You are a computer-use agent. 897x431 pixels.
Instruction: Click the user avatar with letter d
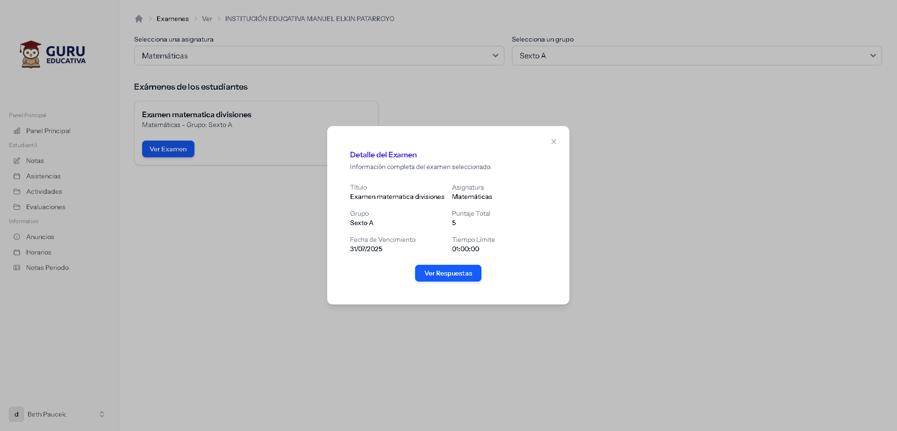pos(16,414)
